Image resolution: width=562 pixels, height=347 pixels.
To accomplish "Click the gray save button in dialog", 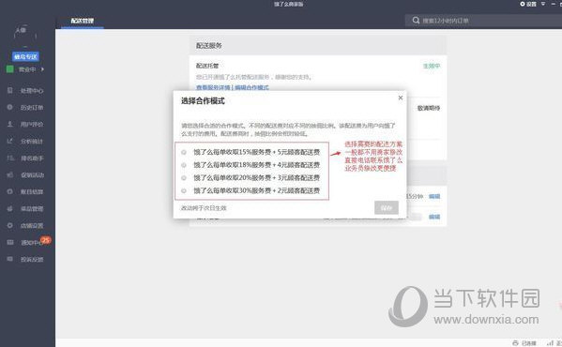I will (x=387, y=207).
